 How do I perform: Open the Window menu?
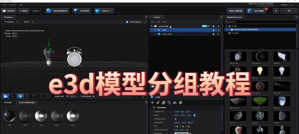point(12,5)
